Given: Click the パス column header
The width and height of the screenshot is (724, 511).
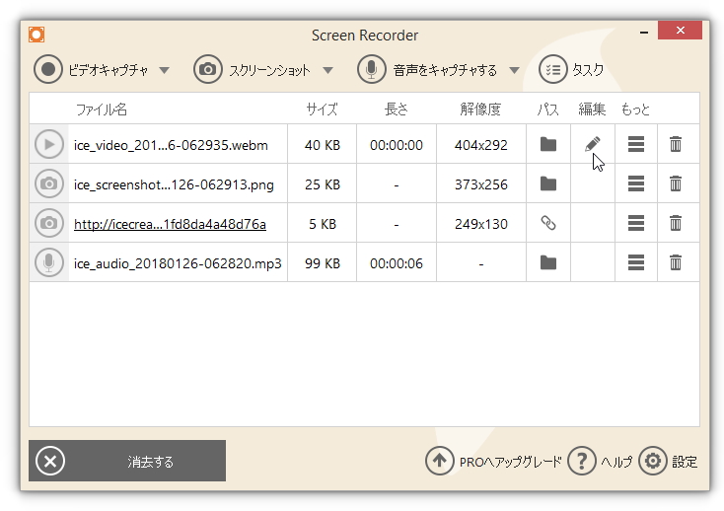Looking at the screenshot, I should 548,109.
